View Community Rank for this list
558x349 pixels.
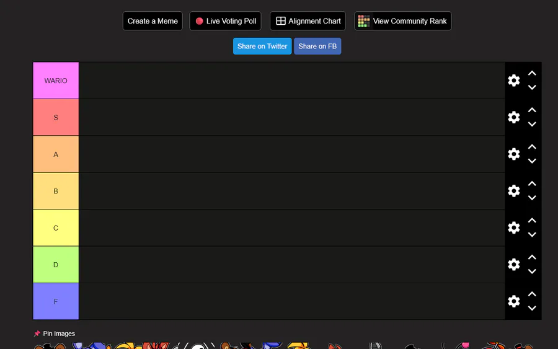(403, 21)
